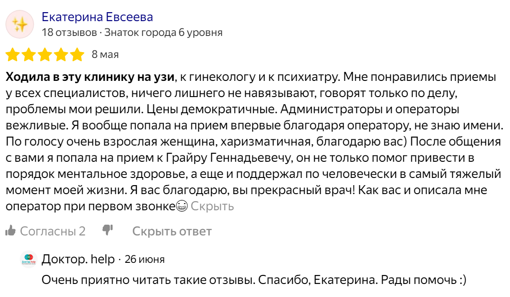
Task: Open the 'Доктор. help' responder name
Action: pyautogui.click(x=78, y=259)
